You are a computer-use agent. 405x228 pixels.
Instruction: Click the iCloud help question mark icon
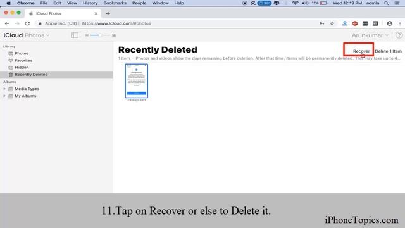click(x=399, y=35)
